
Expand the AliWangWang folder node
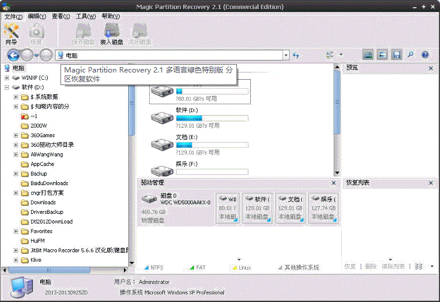coord(16,155)
